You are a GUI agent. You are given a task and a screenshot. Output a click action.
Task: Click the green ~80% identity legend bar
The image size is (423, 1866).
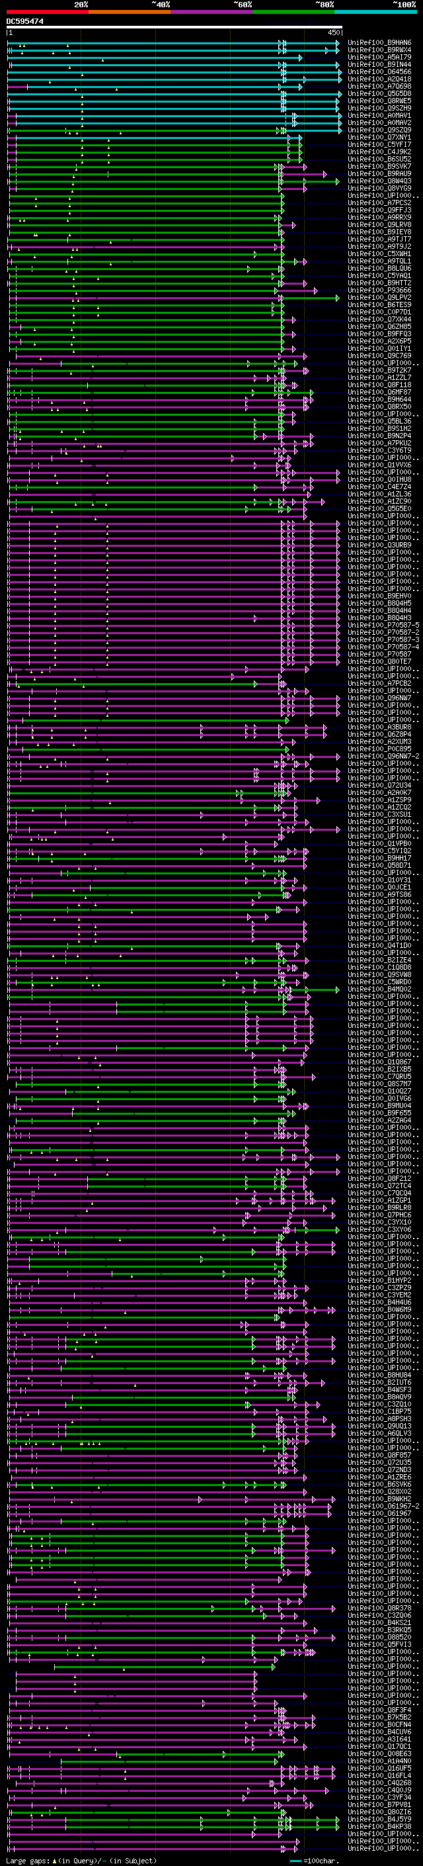(293, 12)
